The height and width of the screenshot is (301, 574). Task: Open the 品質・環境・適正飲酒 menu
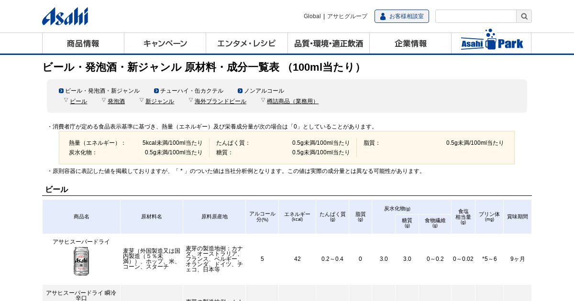(x=329, y=43)
